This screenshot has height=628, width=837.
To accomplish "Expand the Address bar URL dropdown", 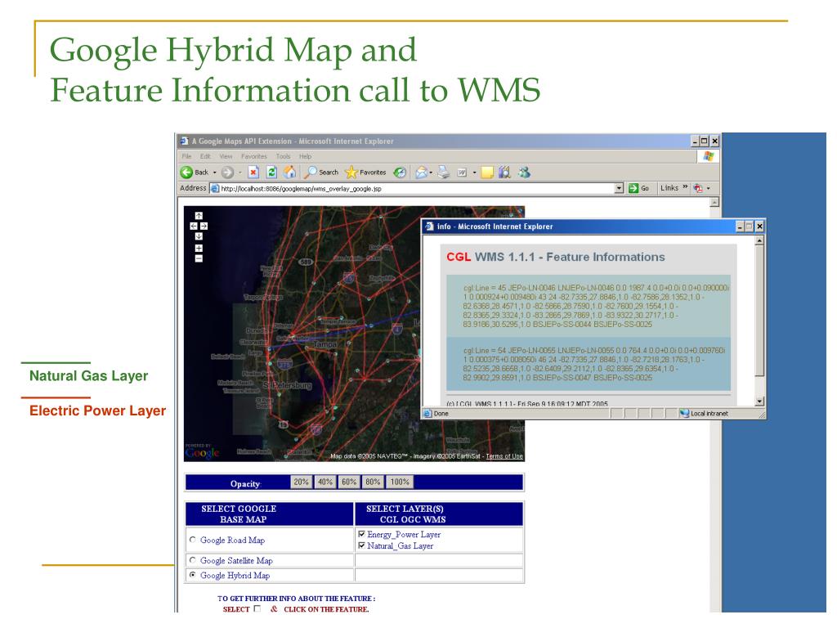I will (620, 188).
